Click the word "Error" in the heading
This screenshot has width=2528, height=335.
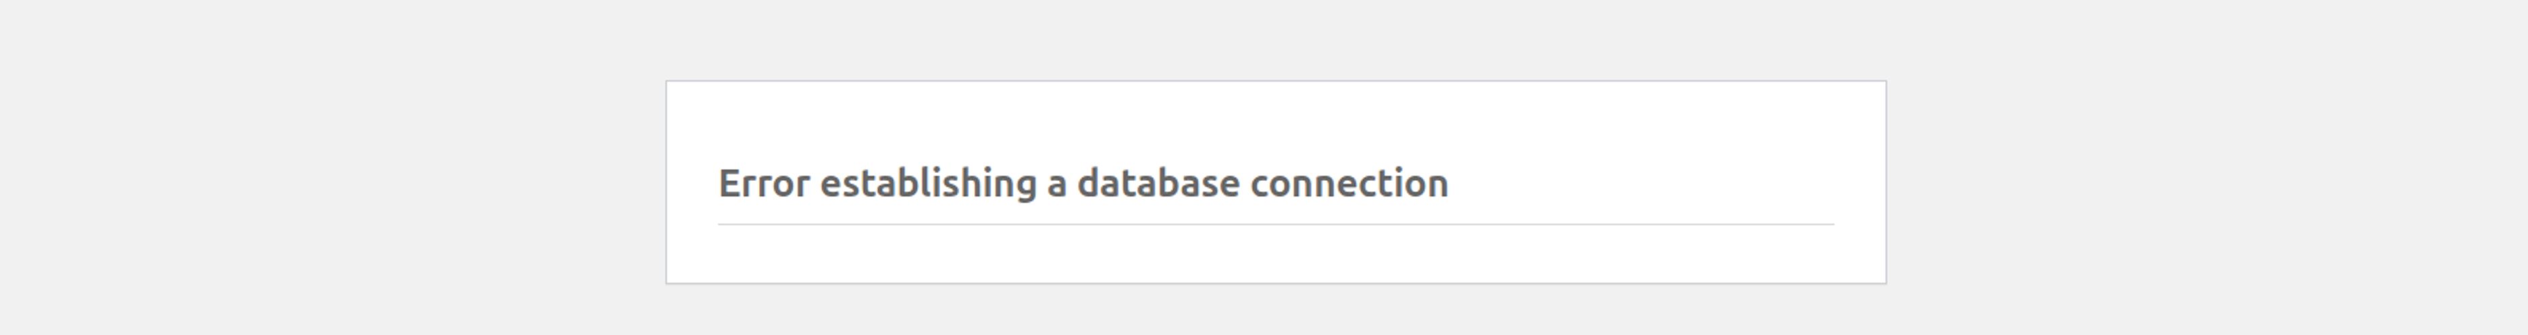(x=763, y=184)
